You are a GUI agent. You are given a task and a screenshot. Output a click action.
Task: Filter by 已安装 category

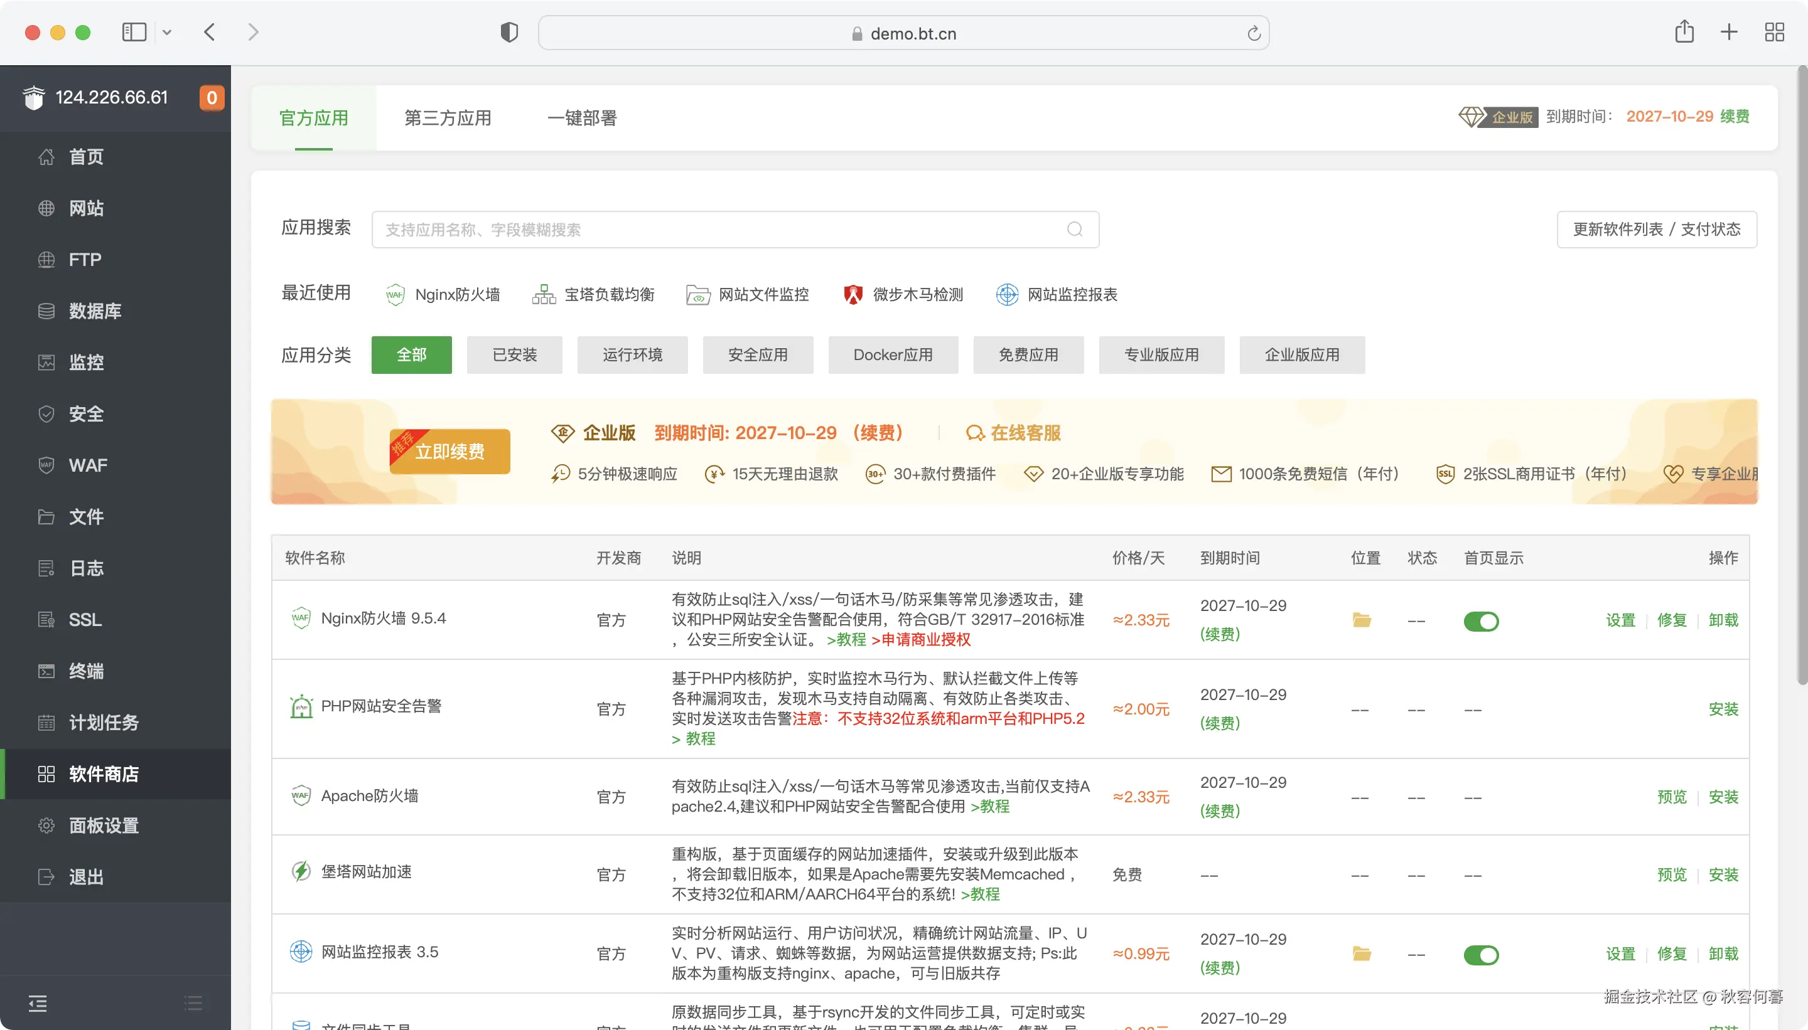pyautogui.click(x=514, y=355)
